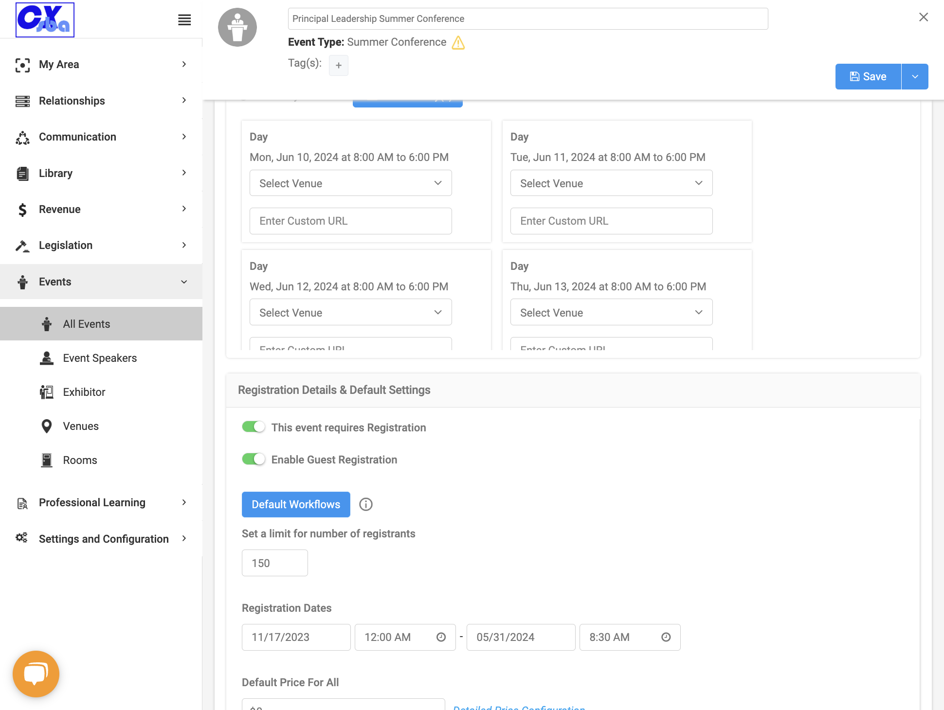Click Custom URL field for Mon, Jun 10
The image size is (944, 710).
pos(350,221)
